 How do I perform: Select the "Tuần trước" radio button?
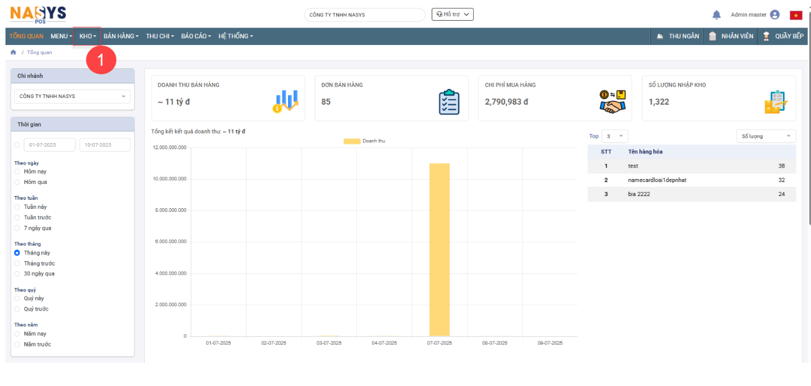point(17,217)
